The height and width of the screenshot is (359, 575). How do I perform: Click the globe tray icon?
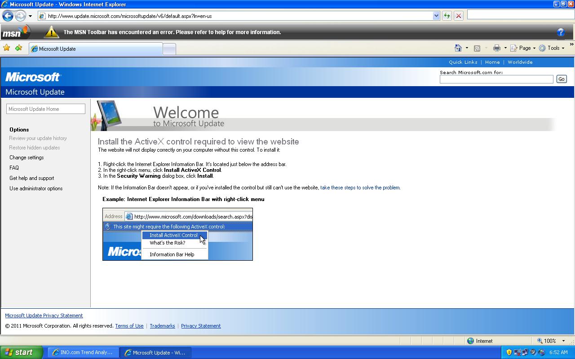coord(541,353)
